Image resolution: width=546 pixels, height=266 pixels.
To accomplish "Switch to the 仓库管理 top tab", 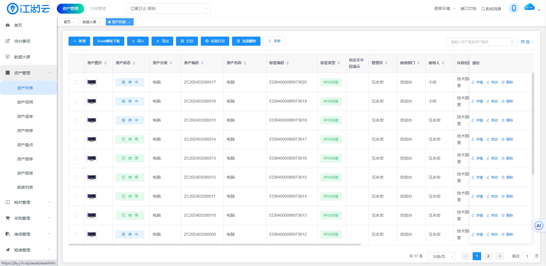I will [98, 9].
